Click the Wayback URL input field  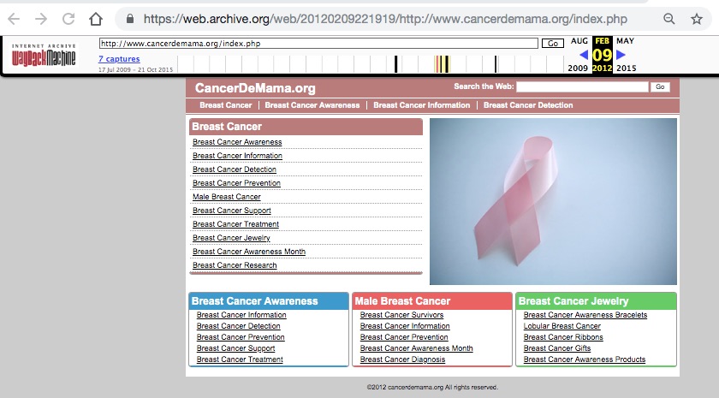coord(318,43)
